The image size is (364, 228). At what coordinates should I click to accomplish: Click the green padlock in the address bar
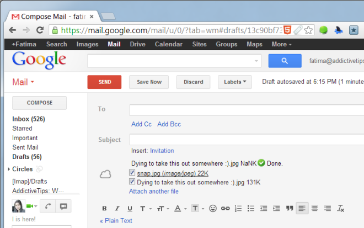click(x=55, y=30)
